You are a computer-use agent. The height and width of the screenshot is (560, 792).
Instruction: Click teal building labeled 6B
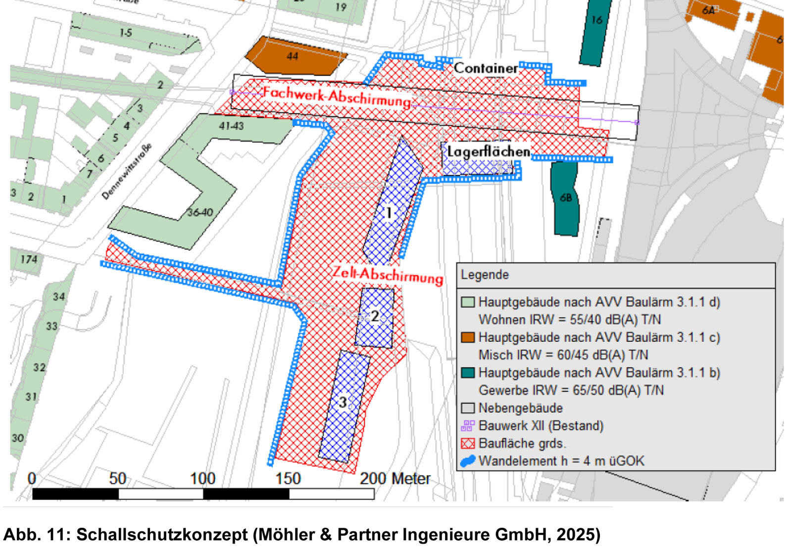tap(565, 198)
